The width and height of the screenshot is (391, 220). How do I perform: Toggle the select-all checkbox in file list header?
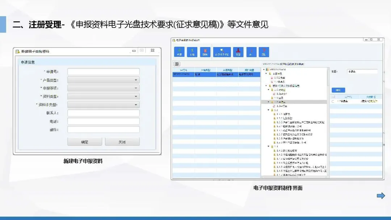click(x=333, y=97)
